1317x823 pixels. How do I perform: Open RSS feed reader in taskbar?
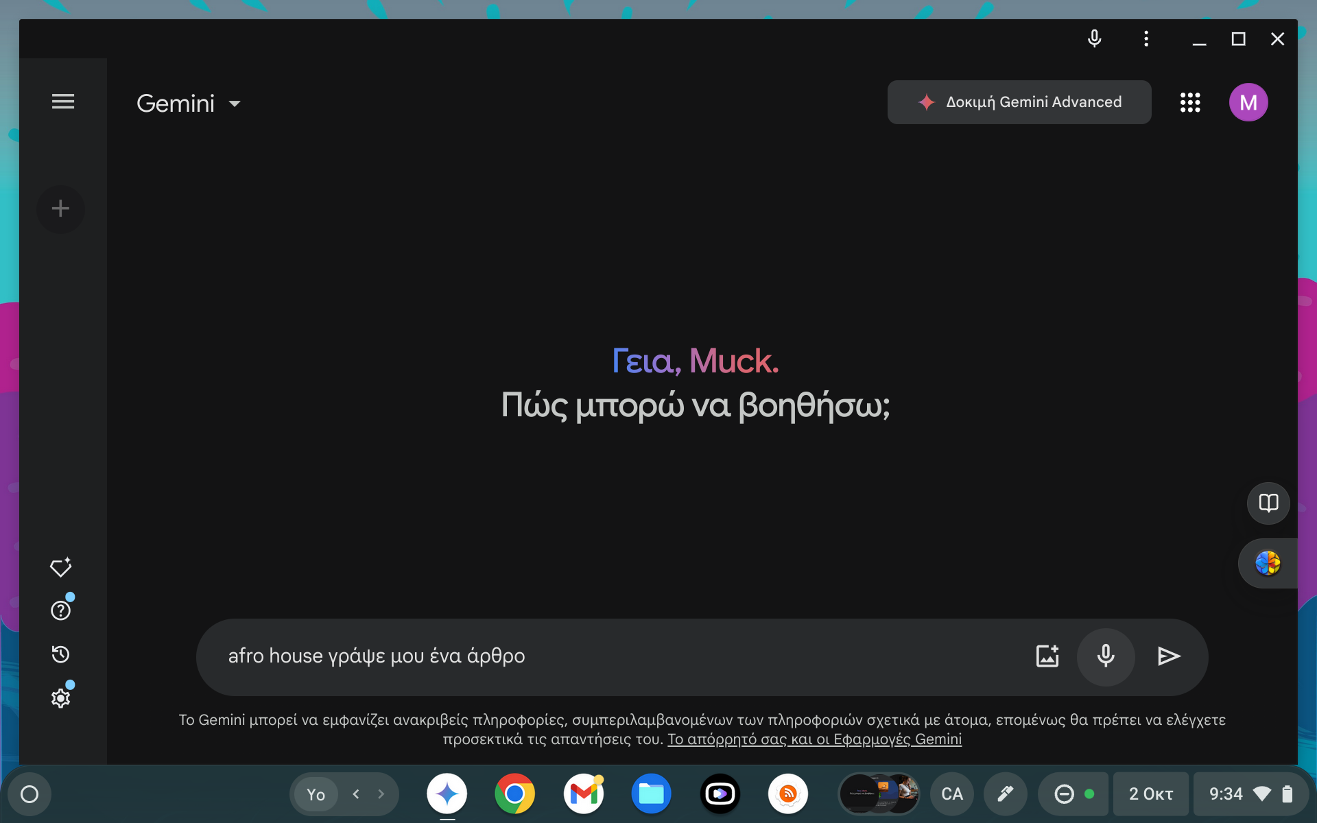pyautogui.click(x=787, y=794)
